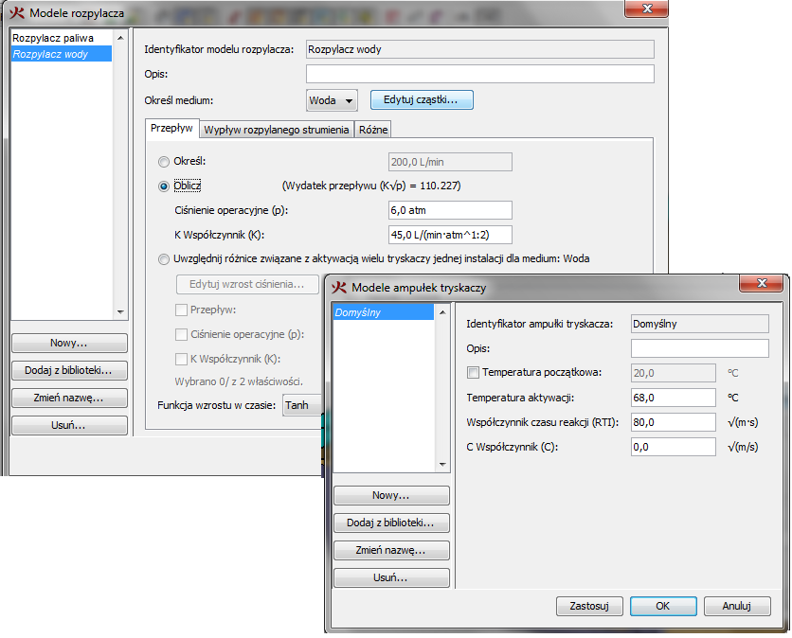
Task: Click the Zastosuj button
Action: pyautogui.click(x=589, y=606)
